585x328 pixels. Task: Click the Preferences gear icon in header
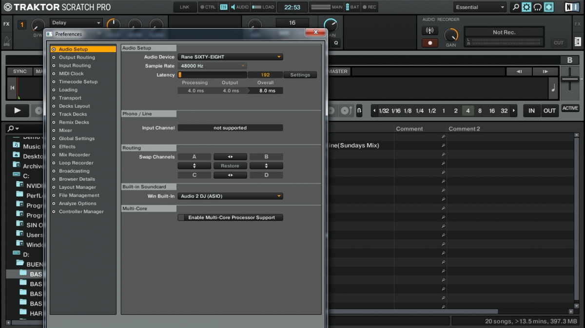[526, 7]
